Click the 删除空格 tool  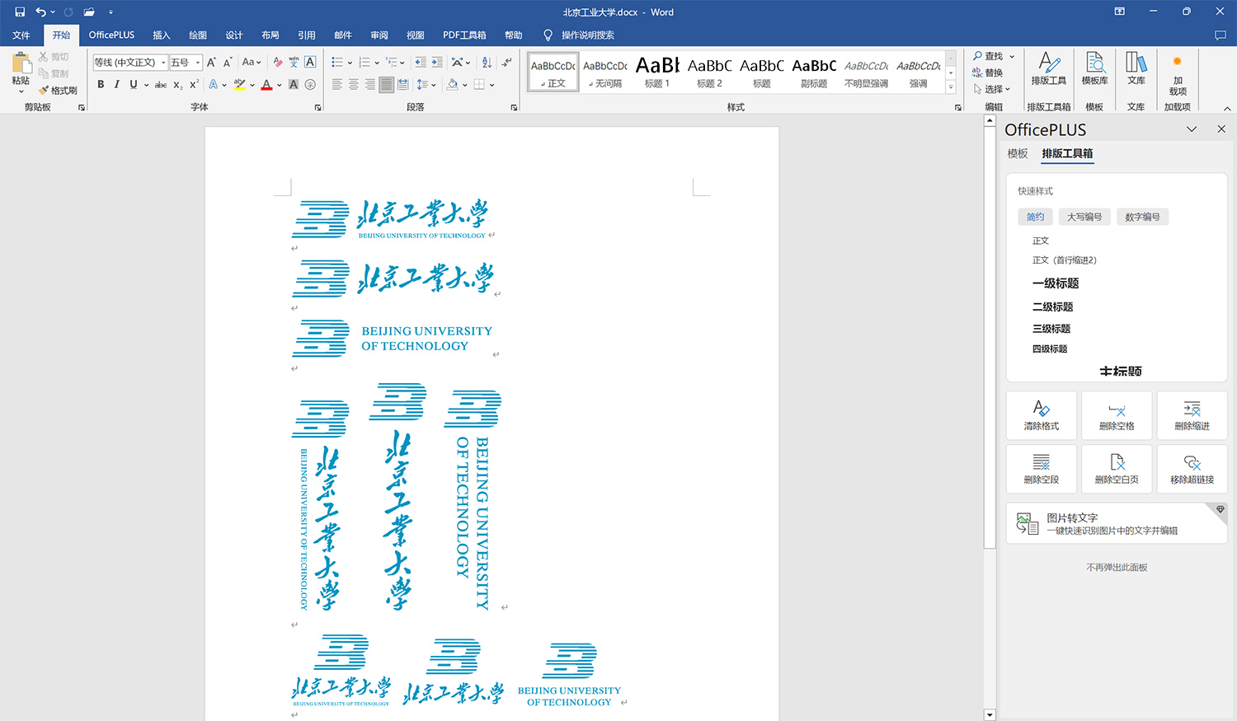click(x=1117, y=415)
